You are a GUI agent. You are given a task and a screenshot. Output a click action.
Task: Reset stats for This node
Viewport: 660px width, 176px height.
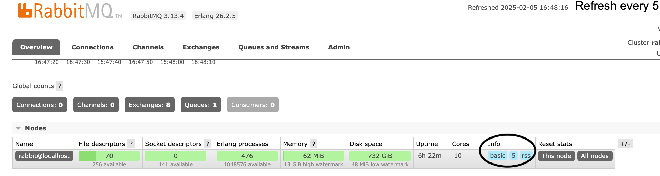556,156
